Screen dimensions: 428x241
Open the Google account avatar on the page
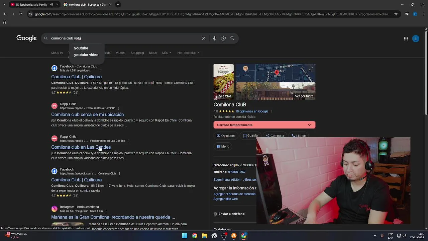pyautogui.click(x=416, y=39)
